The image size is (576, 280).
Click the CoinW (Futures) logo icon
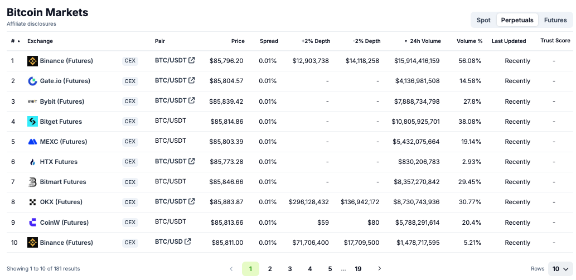[32, 223]
